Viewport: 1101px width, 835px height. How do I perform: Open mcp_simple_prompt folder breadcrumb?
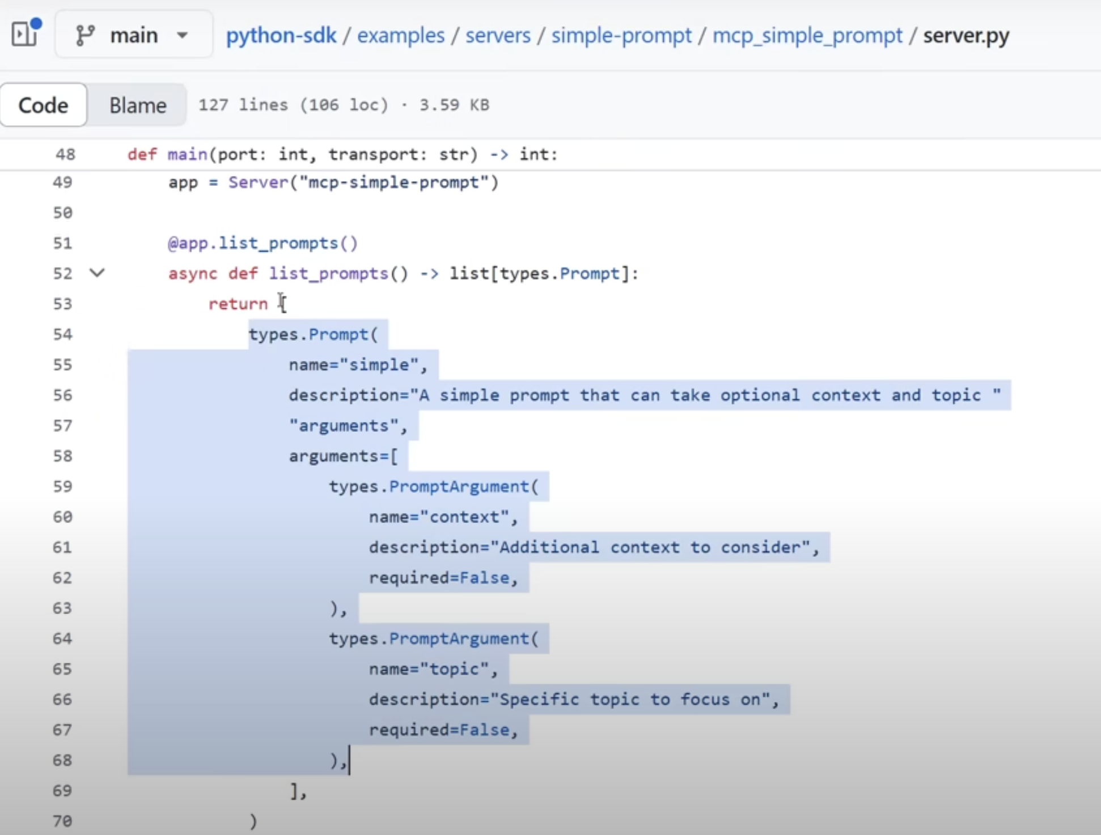(x=807, y=36)
